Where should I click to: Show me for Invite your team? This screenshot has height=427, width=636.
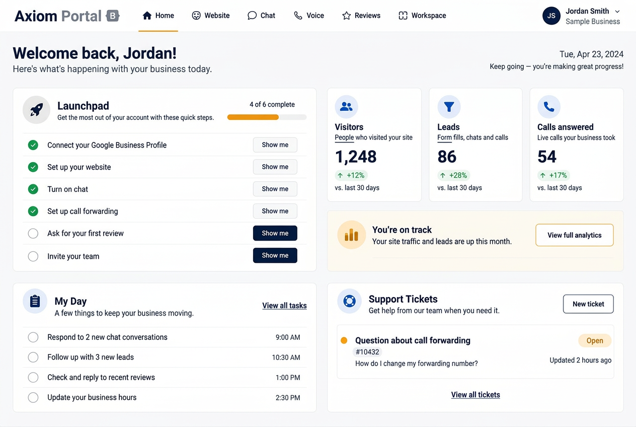pos(275,256)
